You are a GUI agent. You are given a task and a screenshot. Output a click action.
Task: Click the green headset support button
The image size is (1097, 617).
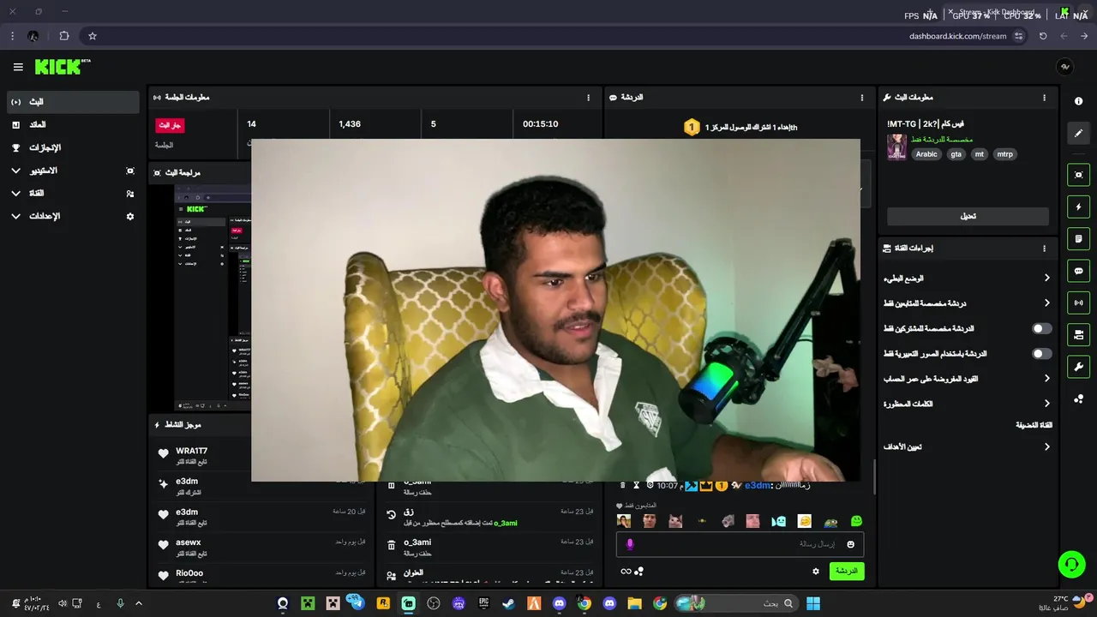(x=1071, y=564)
